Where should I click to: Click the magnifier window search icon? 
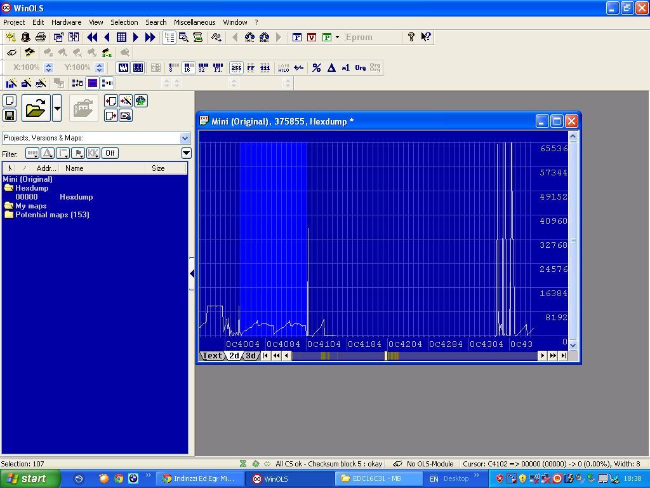pos(183,37)
